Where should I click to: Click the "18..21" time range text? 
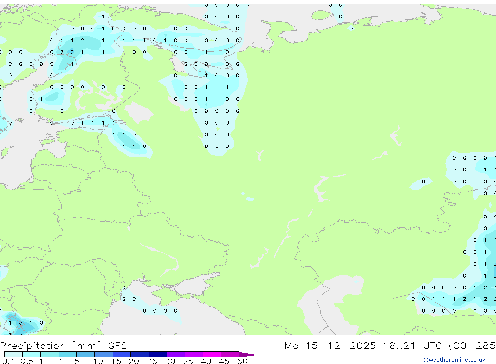399,346
